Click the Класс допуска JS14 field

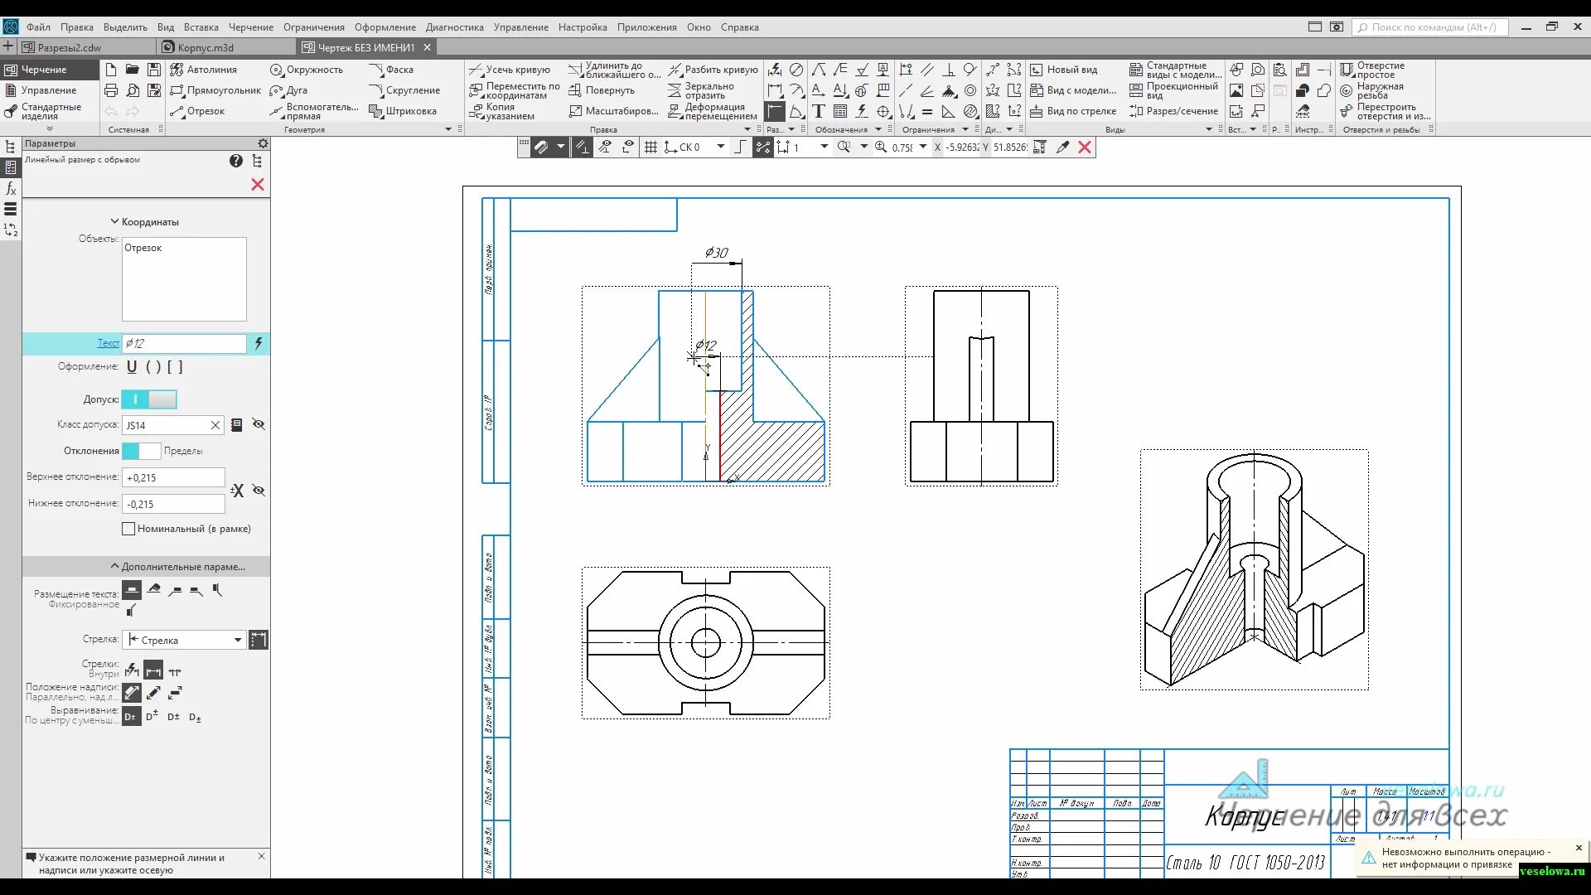point(173,425)
